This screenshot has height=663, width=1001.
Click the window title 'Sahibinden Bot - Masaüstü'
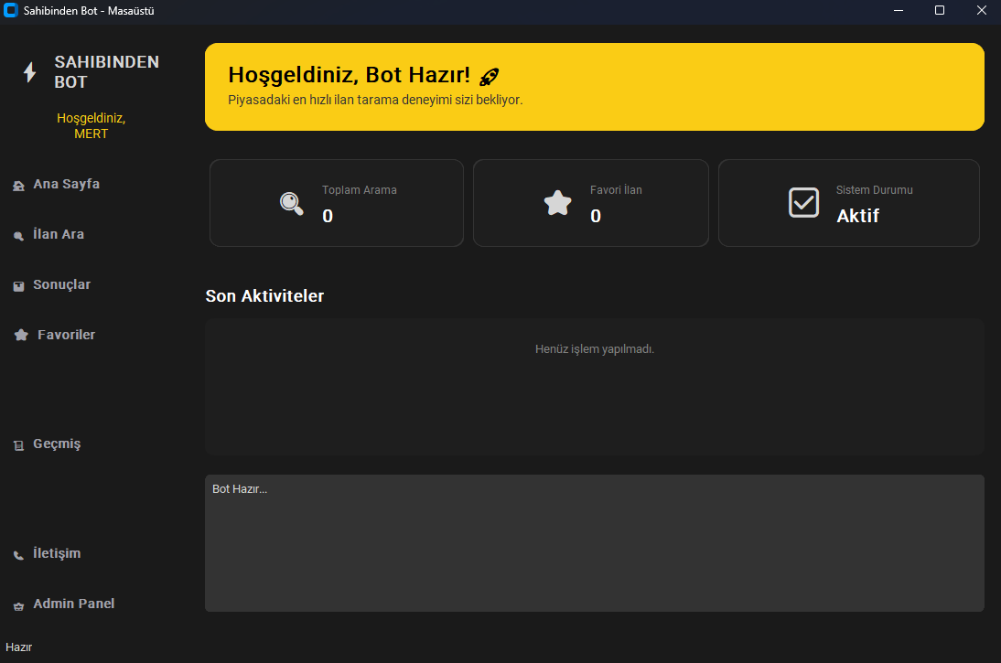point(89,11)
